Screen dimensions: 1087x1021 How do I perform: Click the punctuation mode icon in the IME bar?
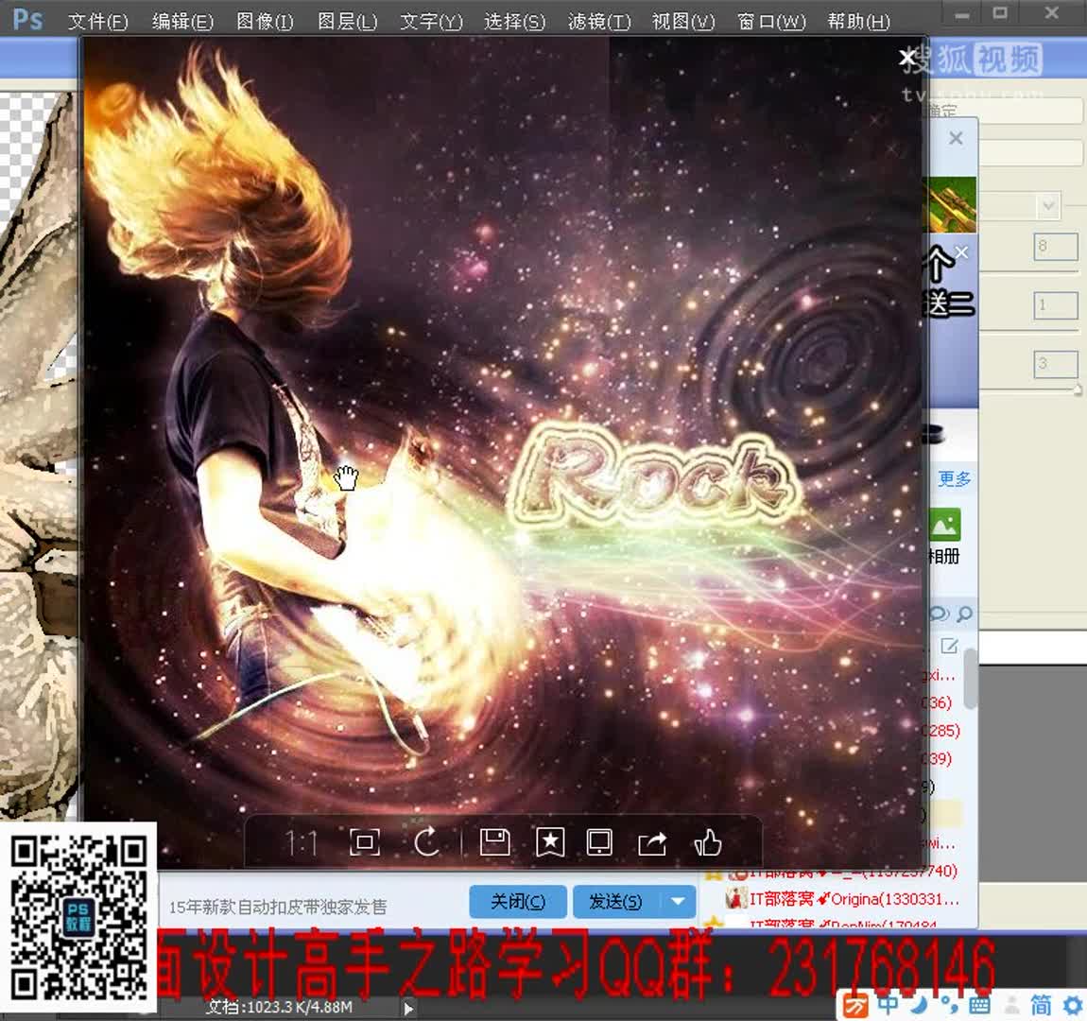tap(949, 1004)
